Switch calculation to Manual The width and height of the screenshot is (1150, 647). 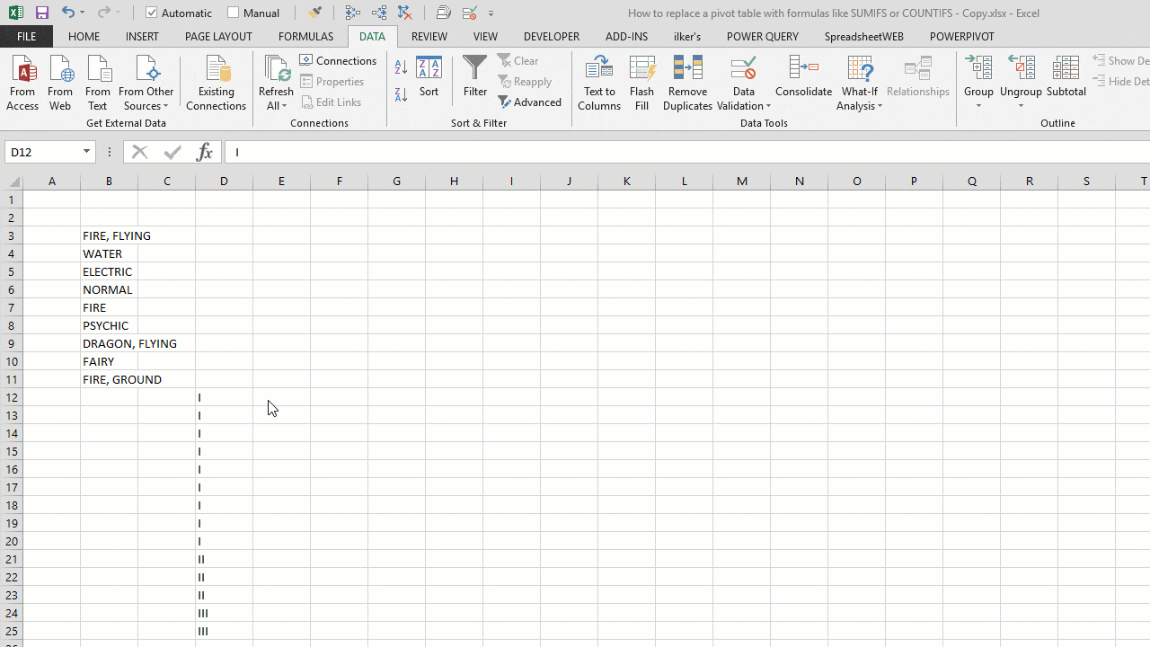click(x=255, y=13)
